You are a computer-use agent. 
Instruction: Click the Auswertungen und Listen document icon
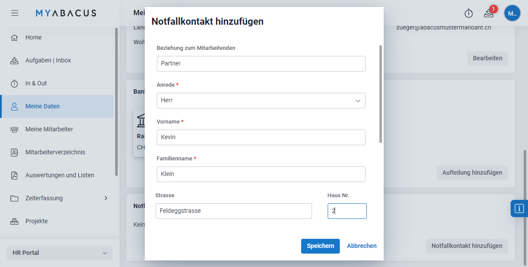click(x=14, y=176)
